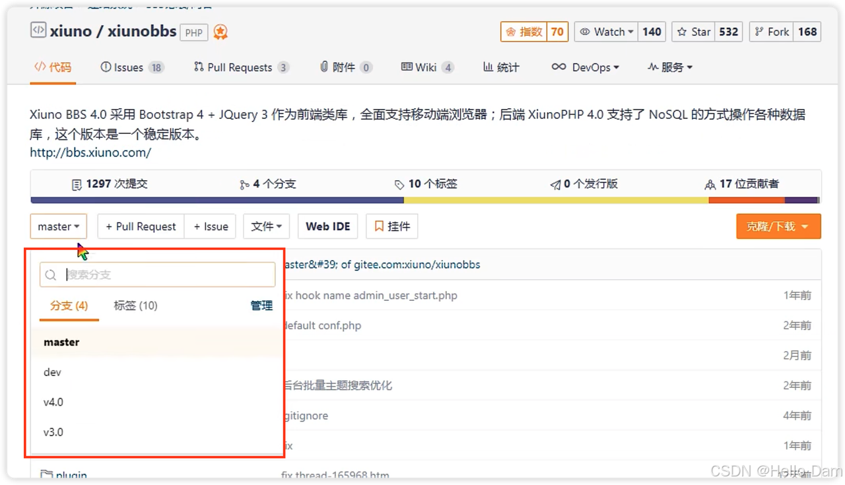
Task: Click the orange segment of language bar
Action: click(x=747, y=201)
